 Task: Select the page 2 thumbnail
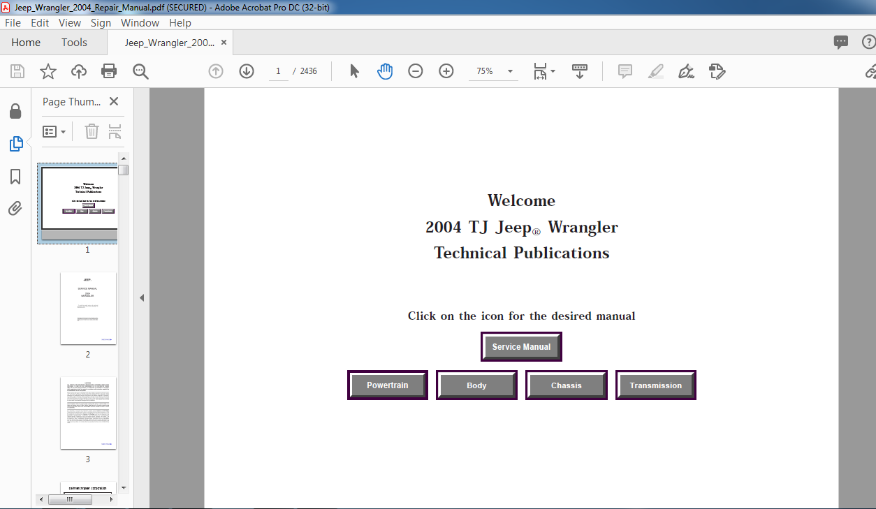click(x=88, y=308)
